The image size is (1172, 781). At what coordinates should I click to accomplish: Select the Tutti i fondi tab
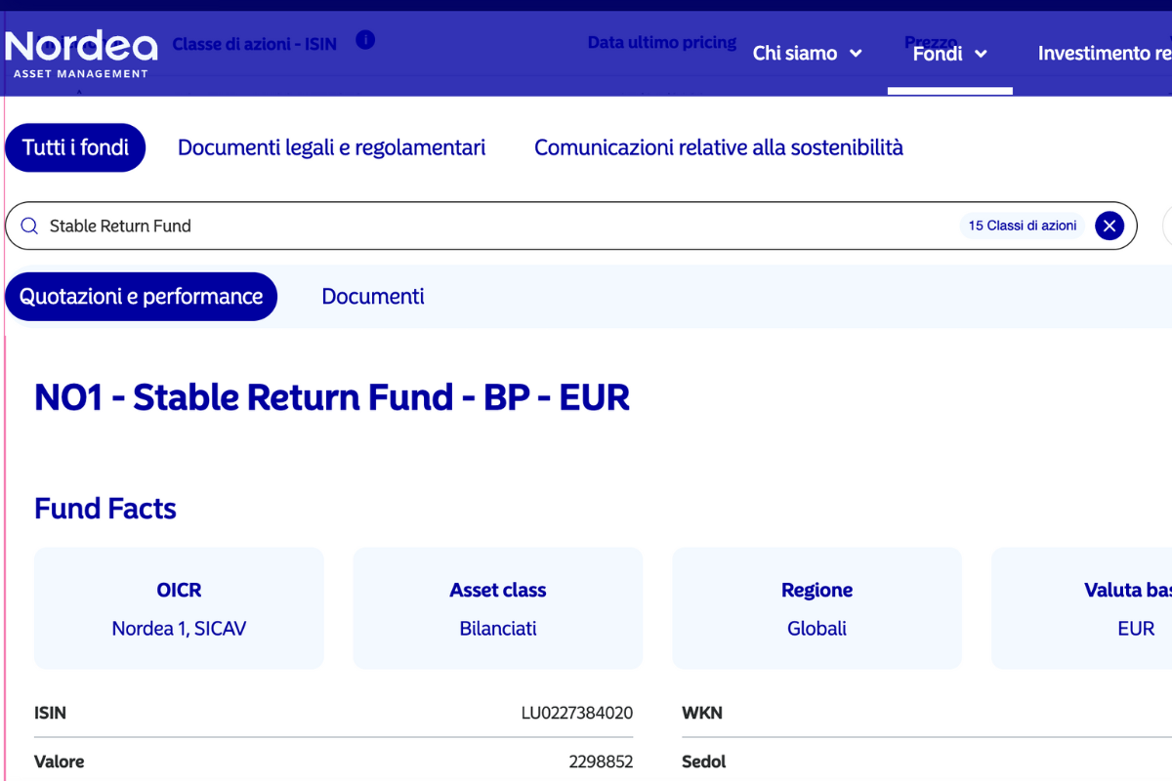point(75,146)
